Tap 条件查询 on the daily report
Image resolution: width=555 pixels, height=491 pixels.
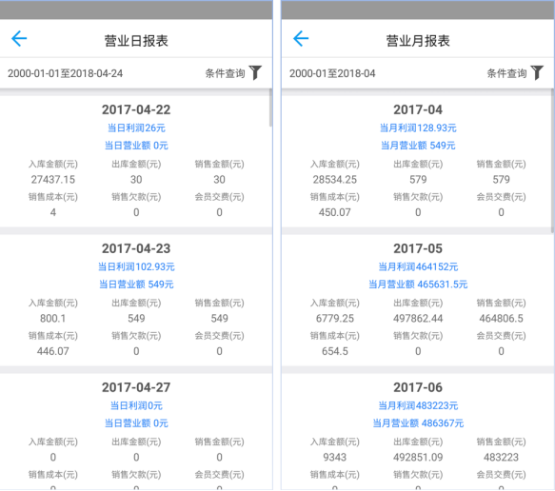click(225, 73)
